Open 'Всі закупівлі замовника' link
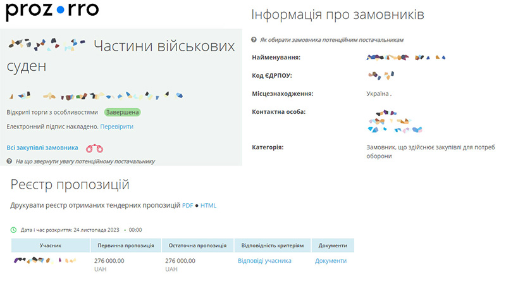The height and width of the screenshot is (281, 506). coord(42,147)
